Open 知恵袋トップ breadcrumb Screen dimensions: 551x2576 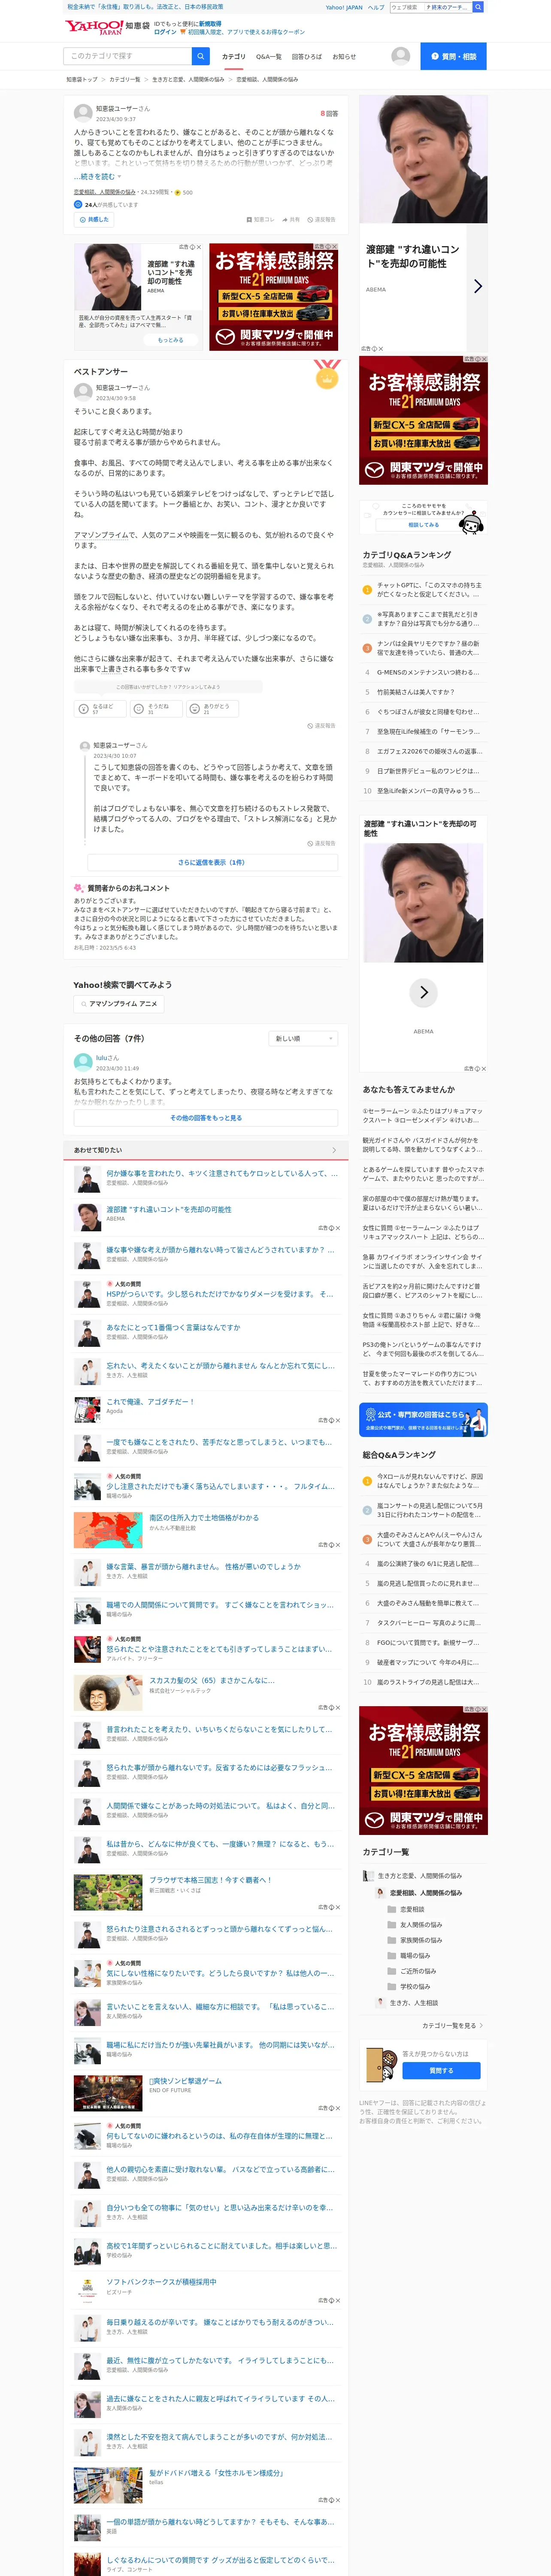82,79
